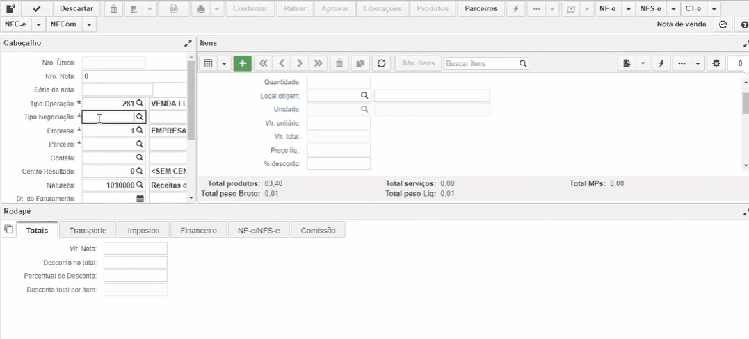Open the gear settings icon in Itens toolbar
Viewport: 749px width, 339px height.
pyautogui.click(x=716, y=63)
